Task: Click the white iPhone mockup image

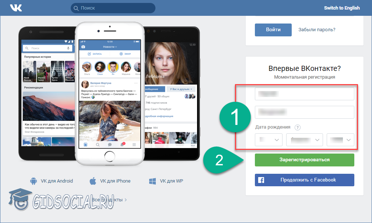Action: point(110,94)
